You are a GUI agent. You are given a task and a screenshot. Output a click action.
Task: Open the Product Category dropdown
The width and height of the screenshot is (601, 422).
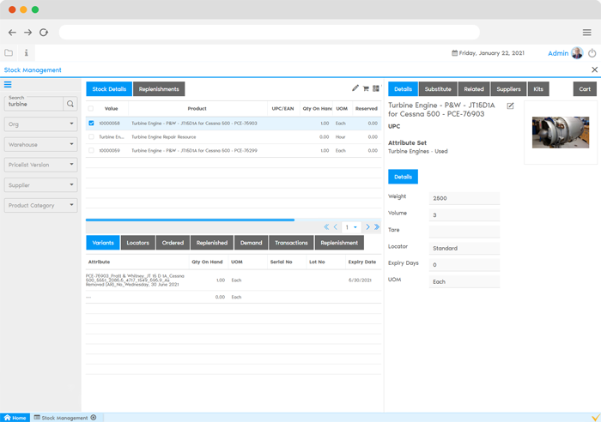pos(40,205)
